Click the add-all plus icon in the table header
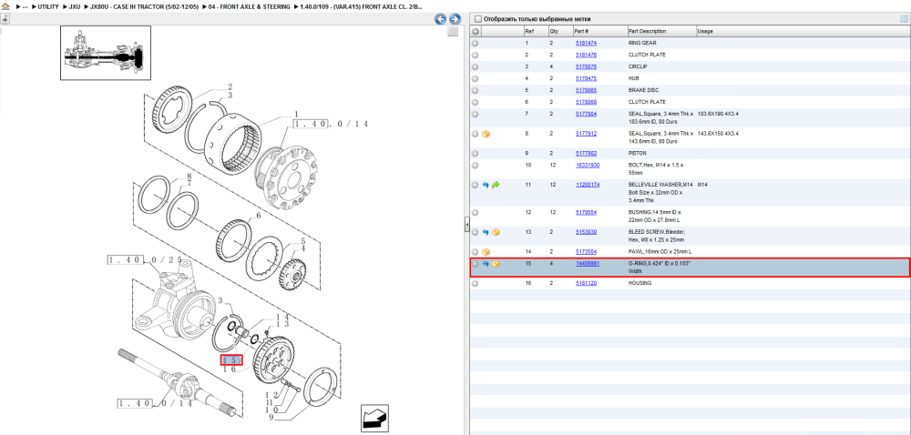Image resolution: width=911 pixels, height=435 pixels. 475,31
